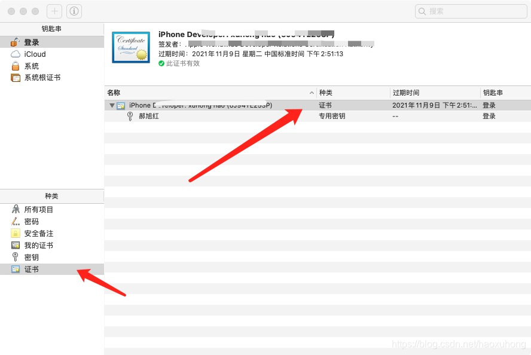This screenshot has width=531, height=355.
Task: Collapse the iPhone Developer certificate disclosure triangle
Action: click(112, 106)
